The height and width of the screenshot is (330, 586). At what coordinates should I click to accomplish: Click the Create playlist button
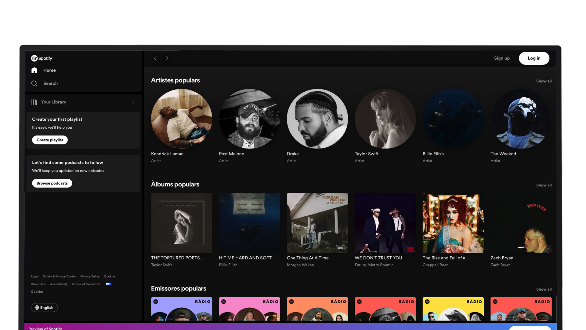(x=50, y=140)
